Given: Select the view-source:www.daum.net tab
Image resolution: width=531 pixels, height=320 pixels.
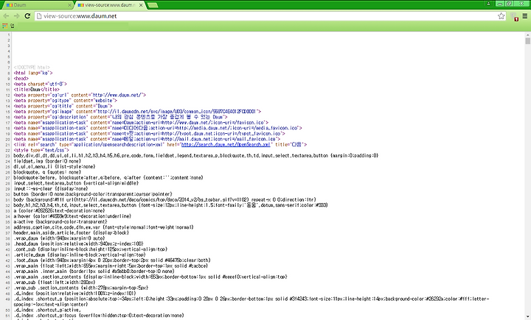Looking at the screenshot, I should [110, 5].
